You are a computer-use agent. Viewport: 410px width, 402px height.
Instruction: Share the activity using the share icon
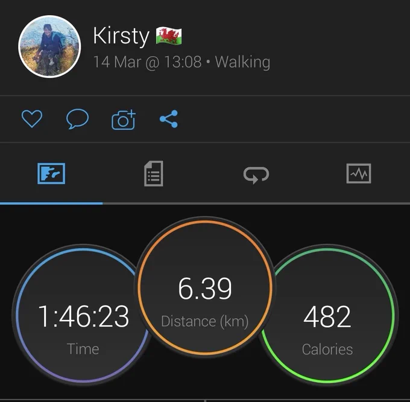click(169, 119)
